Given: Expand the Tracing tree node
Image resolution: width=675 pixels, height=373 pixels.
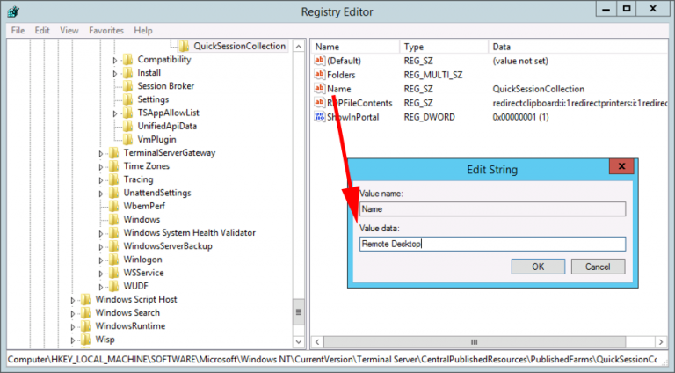Looking at the screenshot, I should [101, 180].
